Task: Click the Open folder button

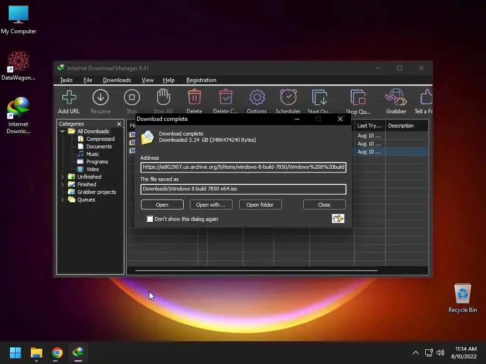Action: pyautogui.click(x=261, y=205)
